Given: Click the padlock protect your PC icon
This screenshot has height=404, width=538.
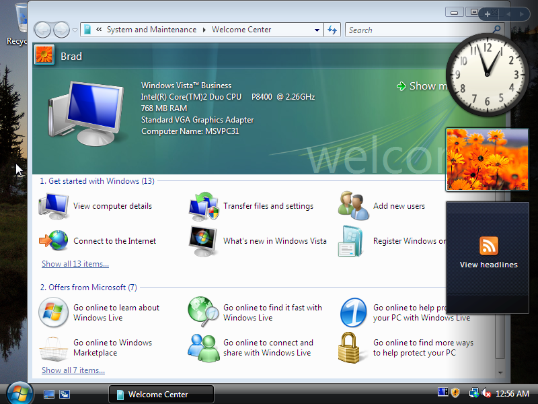Looking at the screenshot, I should point(349,347).
